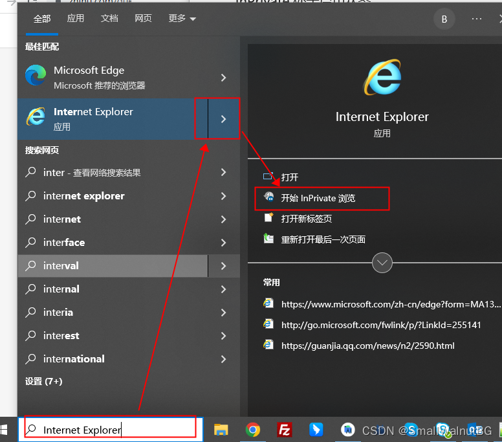
Task: Open the microsoft.com/zh-cn/edge frequent link
Action: (x=391, y=304)
